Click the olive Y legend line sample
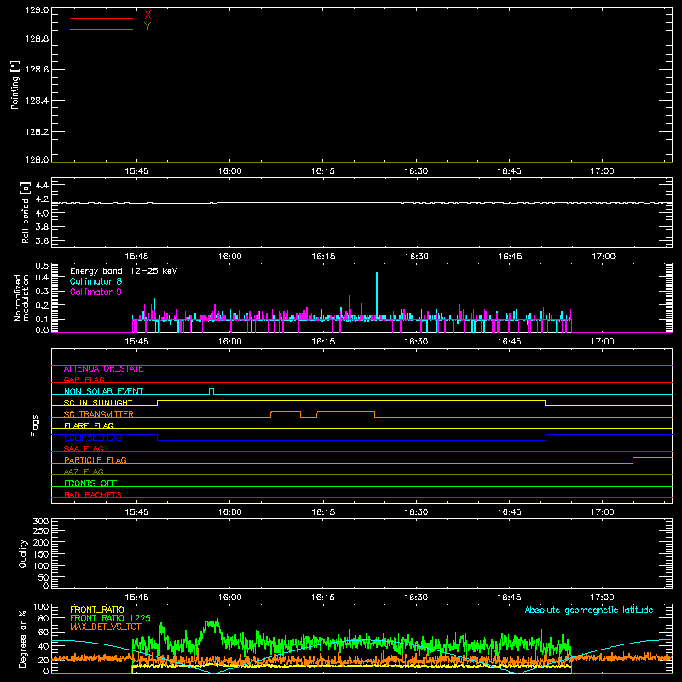Screen dimensions: 682x682 tap(101, 30)
